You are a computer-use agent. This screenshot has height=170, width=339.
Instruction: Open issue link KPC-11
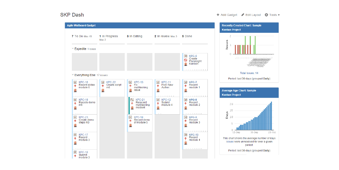click(166, 82)
